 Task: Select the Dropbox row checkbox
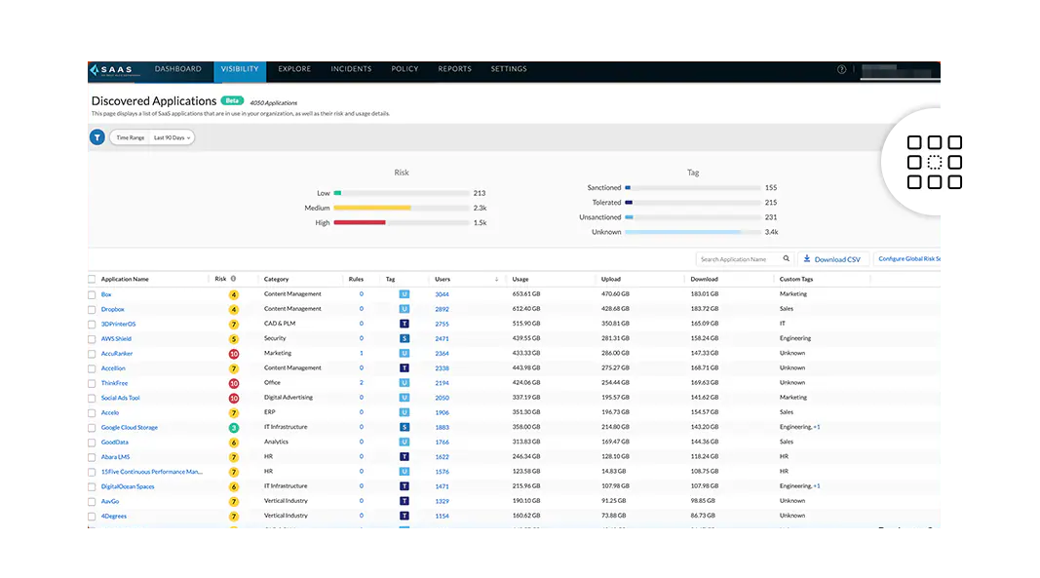(x=93, y=309)
